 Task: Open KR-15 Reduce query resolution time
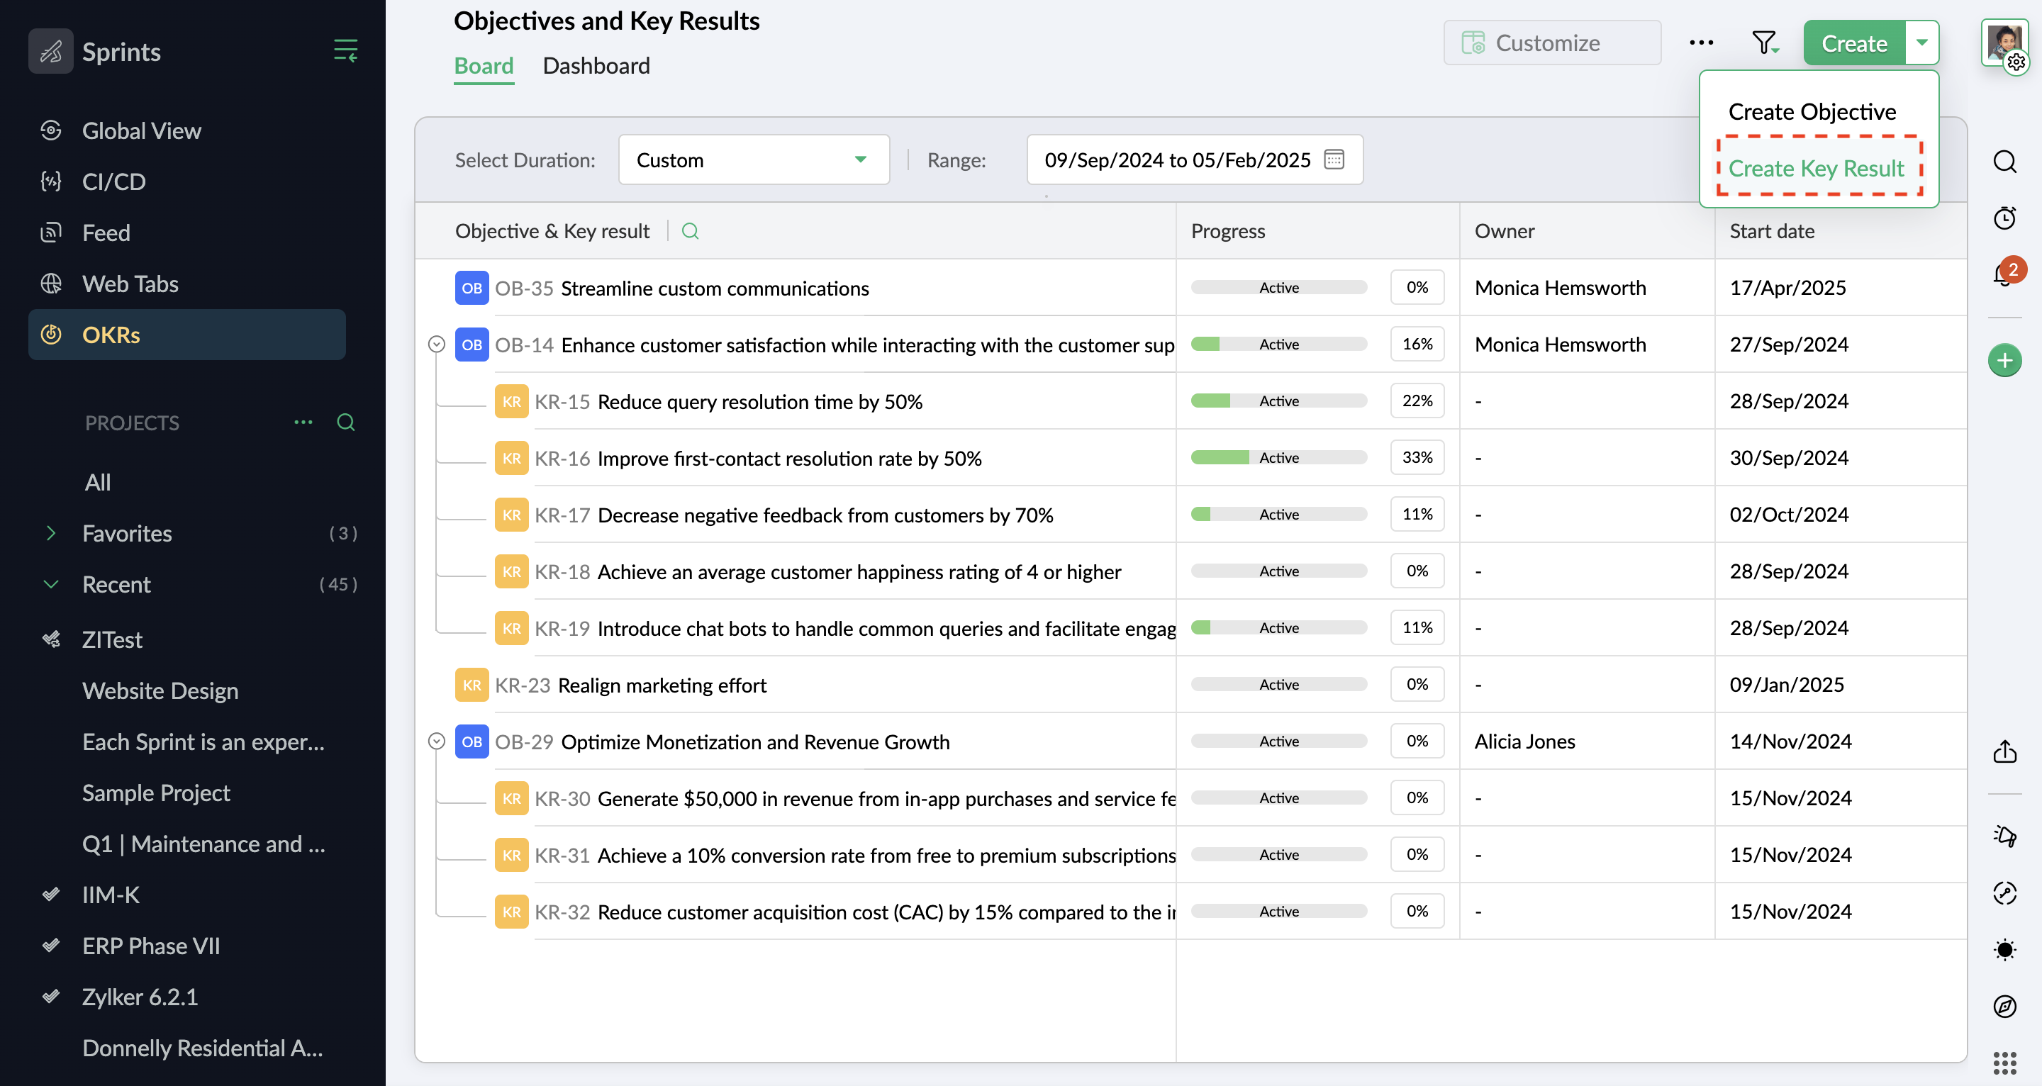[760, 402]
